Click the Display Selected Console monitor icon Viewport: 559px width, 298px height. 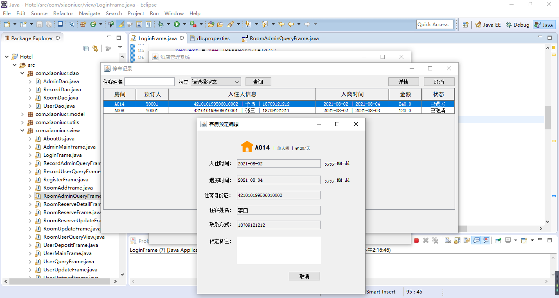(x=508, y=240)
